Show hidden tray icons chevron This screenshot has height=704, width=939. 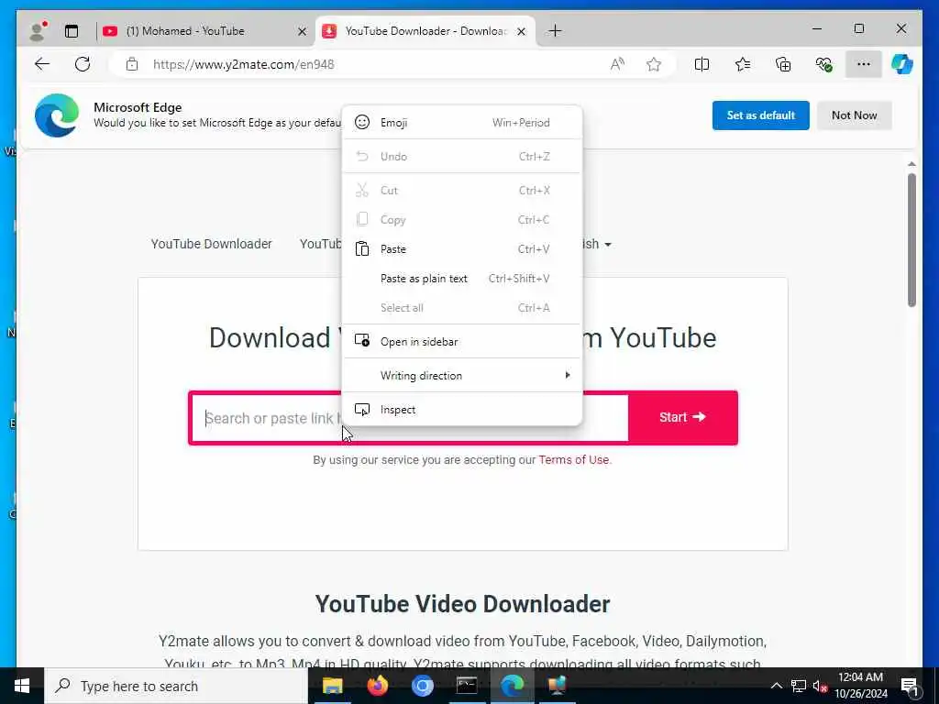coord(776,686)
